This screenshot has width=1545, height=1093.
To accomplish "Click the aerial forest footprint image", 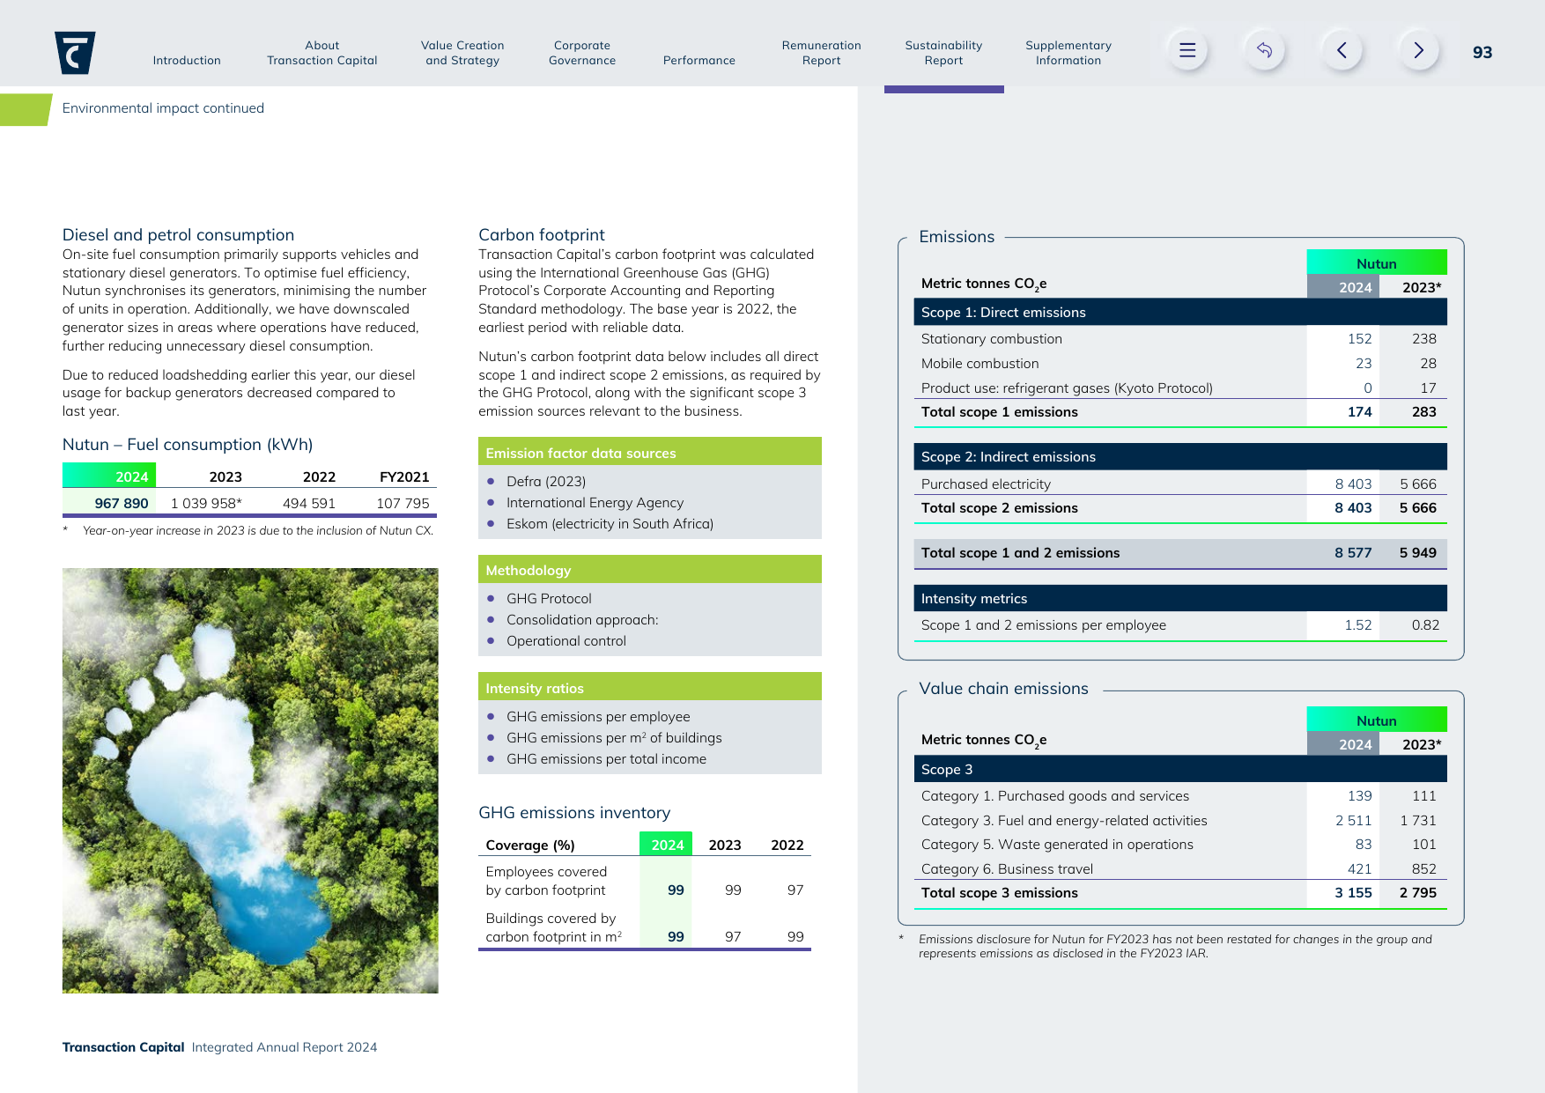I will pos(250,780).
